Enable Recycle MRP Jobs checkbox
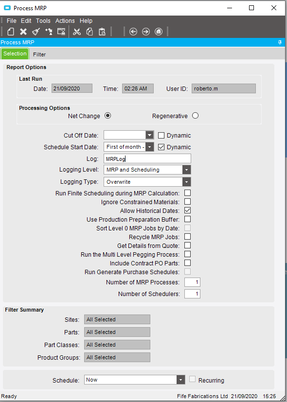This screenshot has width=287, height=402. (x=187, y=237)
